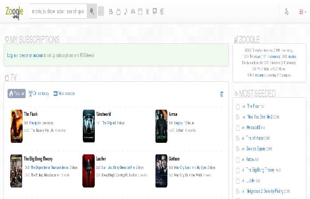Switch to the New season tab
310x199 pixels.
[x=64, y=94]
